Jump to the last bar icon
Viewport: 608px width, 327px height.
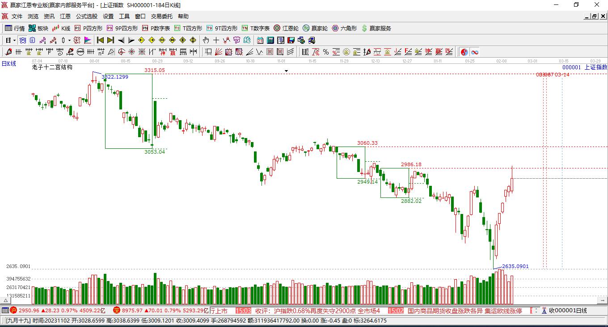[x=110, y=40]
